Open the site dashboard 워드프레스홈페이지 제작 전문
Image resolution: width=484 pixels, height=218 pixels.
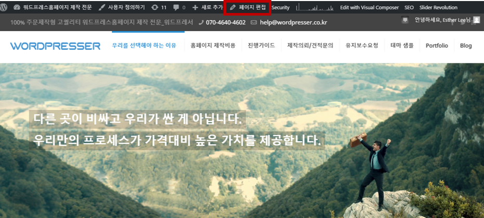pyautogui.click(x=53, y=7)
